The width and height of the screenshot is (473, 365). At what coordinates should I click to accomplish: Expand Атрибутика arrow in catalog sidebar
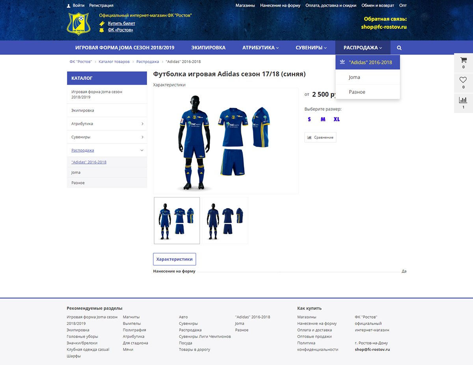point(142,124)
